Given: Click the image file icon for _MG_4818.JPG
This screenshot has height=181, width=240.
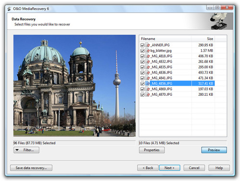Looking at the screenshot, I should [147, 56].
